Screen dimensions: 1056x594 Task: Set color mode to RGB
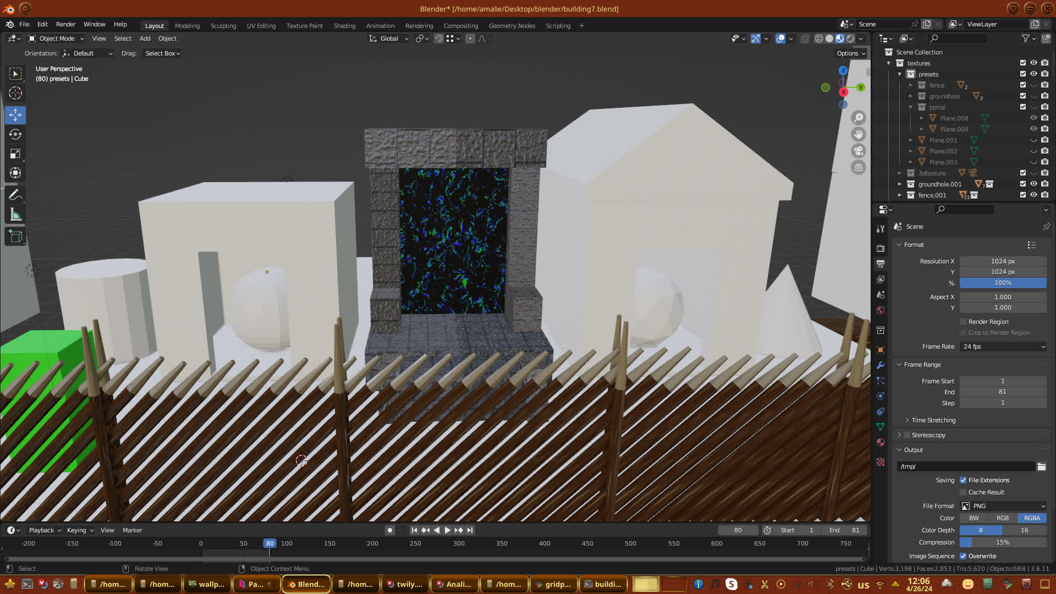coord(1002,518)
